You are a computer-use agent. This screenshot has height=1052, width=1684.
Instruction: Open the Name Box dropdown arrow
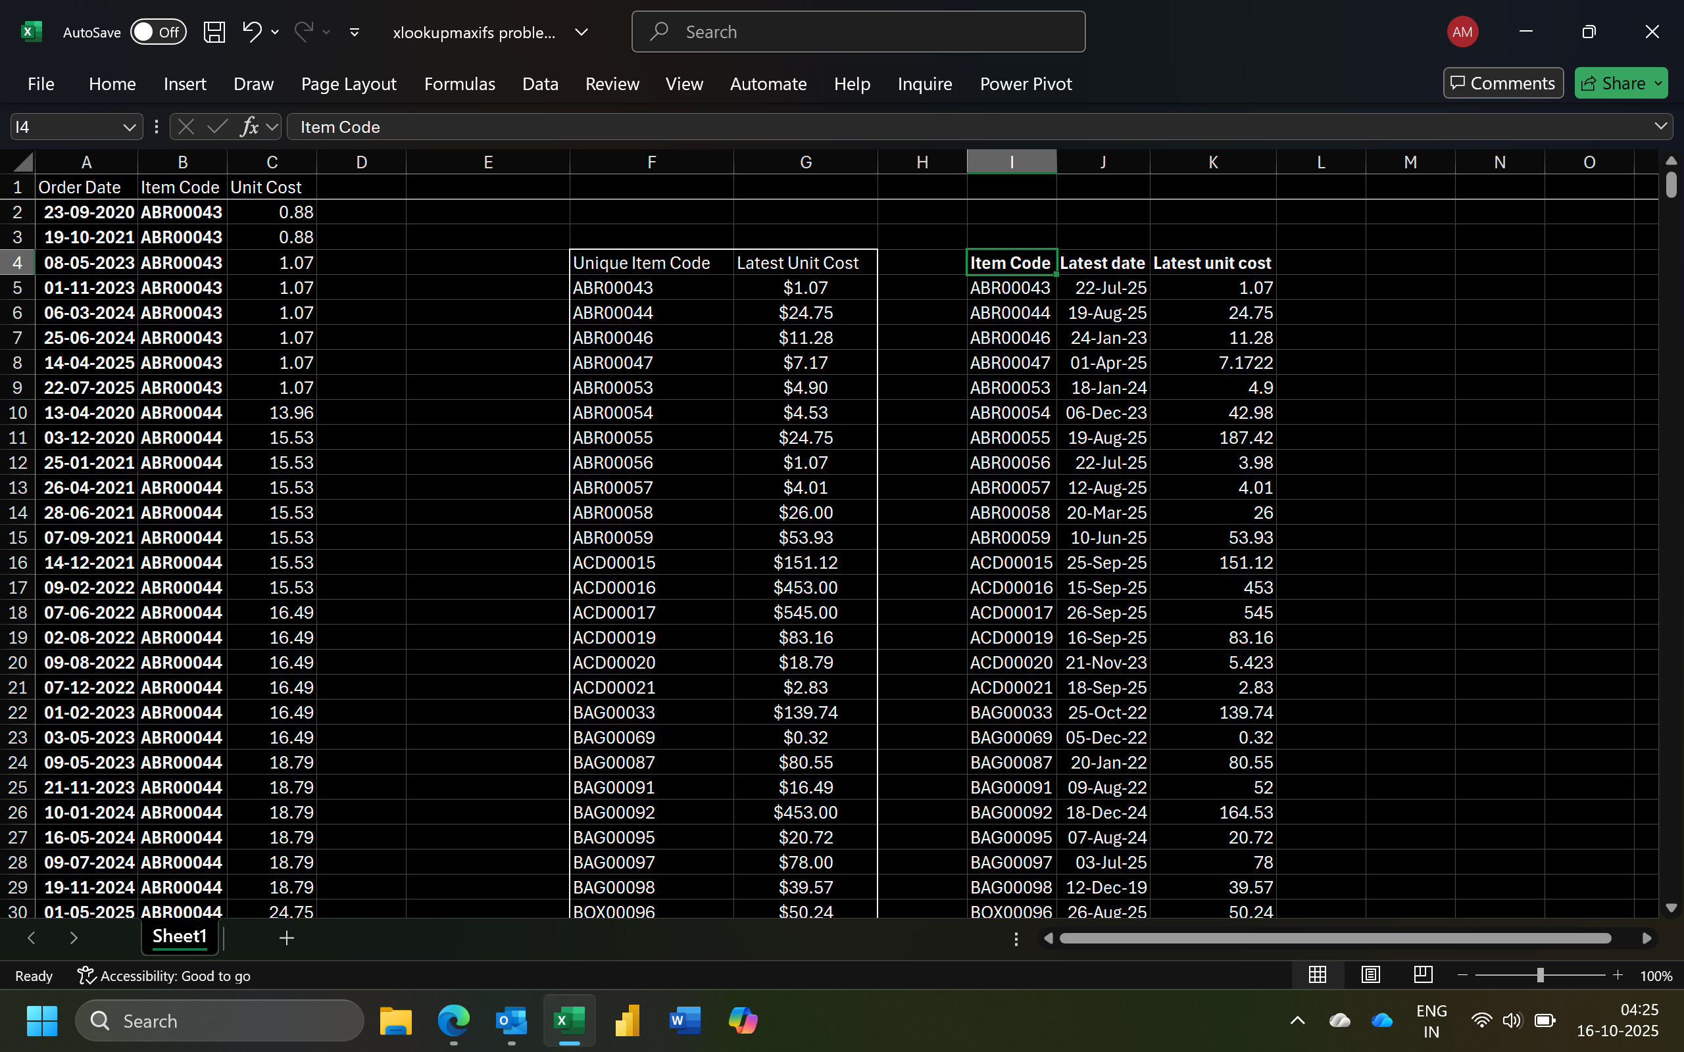[x=129, y=128]
